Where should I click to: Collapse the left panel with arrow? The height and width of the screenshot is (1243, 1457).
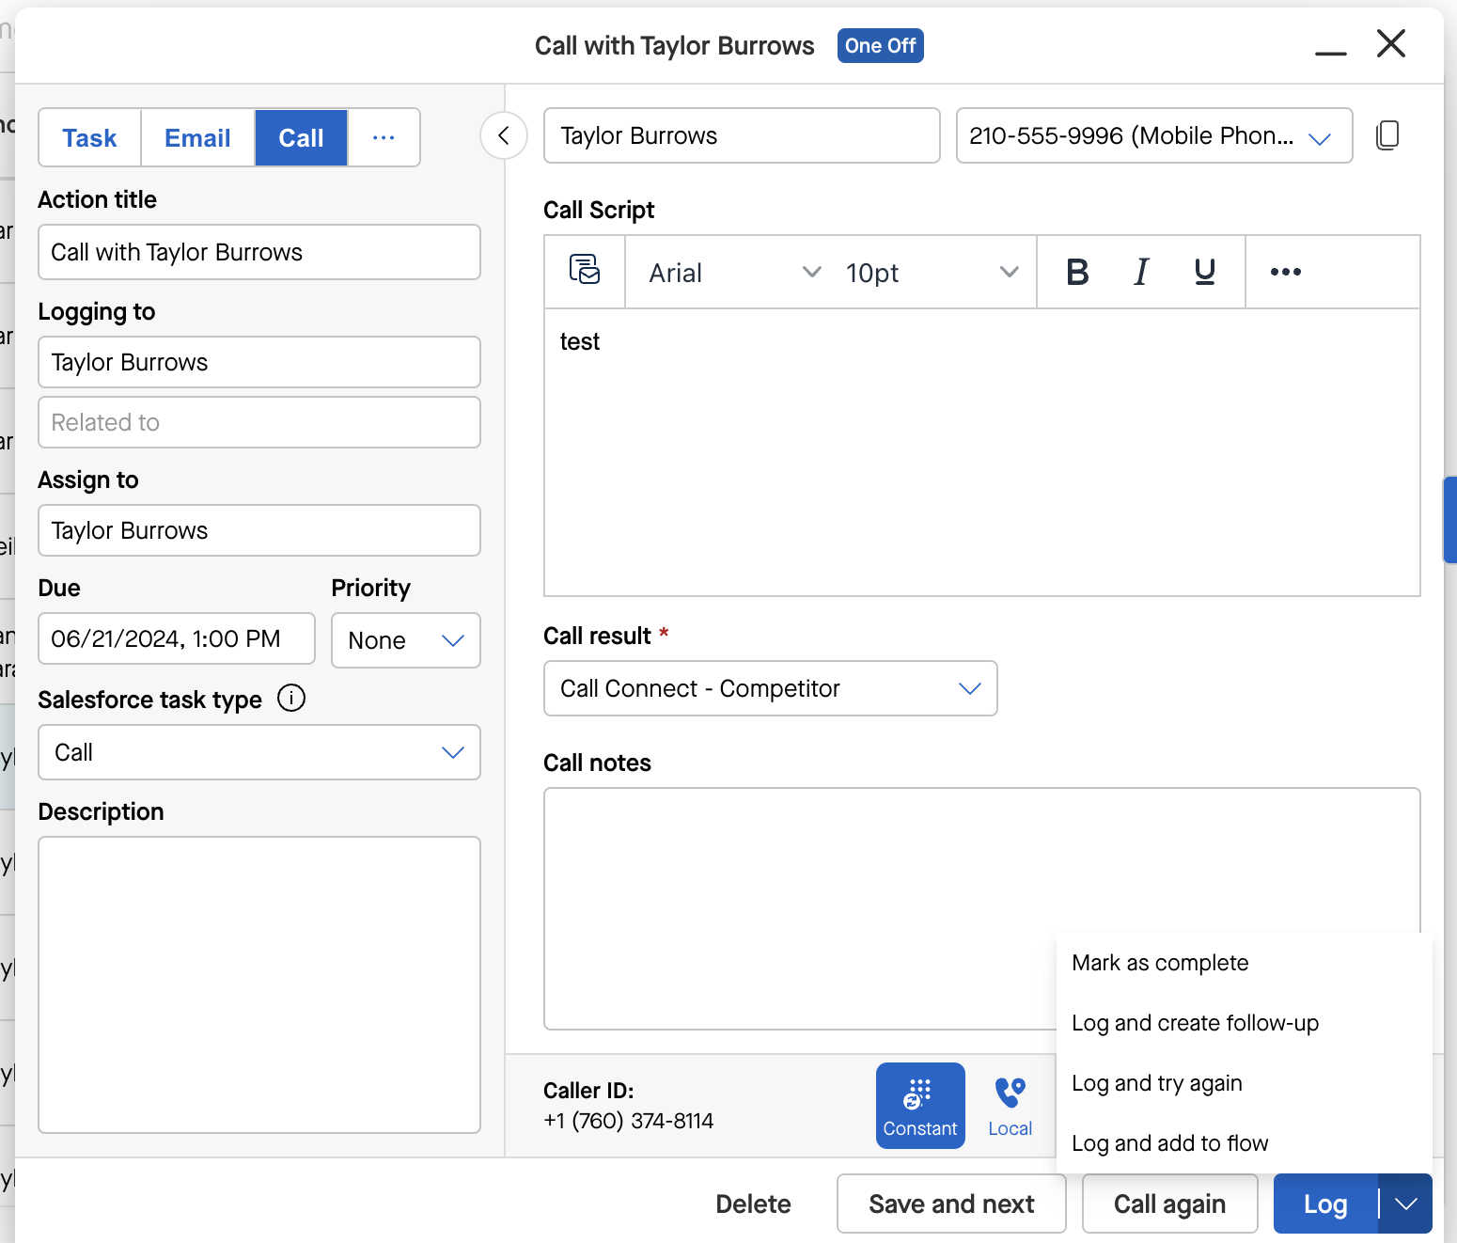pos(504,135)
